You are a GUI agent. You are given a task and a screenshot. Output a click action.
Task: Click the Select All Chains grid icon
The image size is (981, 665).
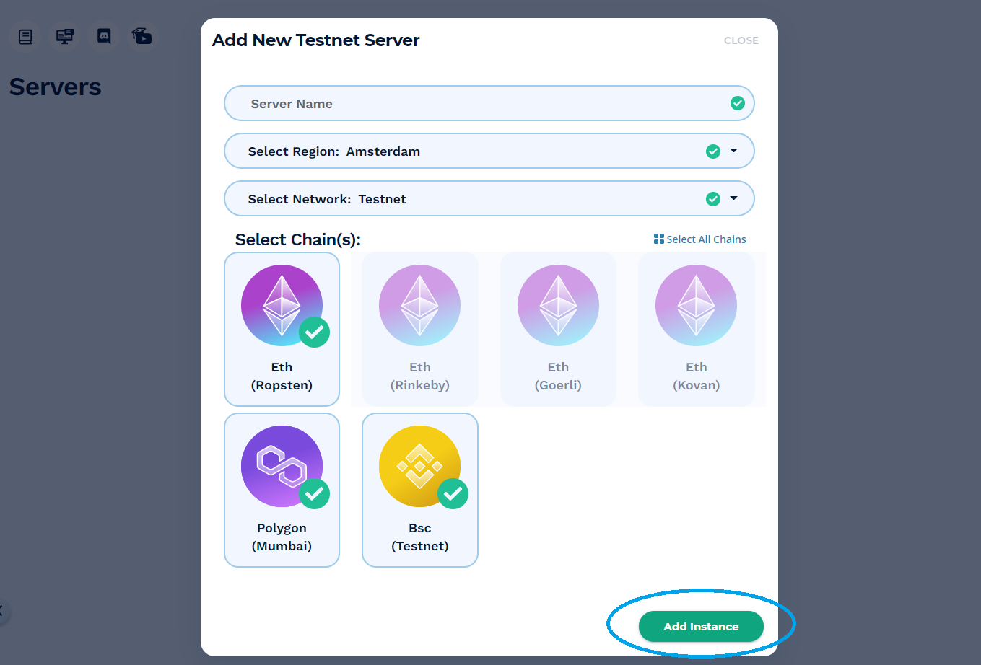(658, 239)
